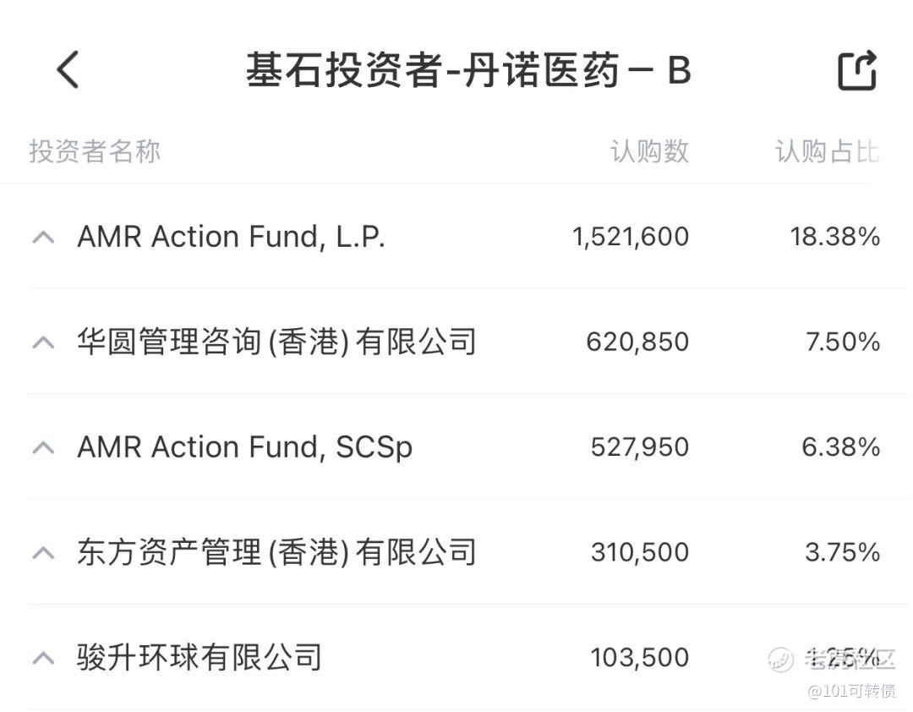Collapse the 东方资产管理(香港)有限公司 row
The image size is (913, 712).
coord(43,553)
